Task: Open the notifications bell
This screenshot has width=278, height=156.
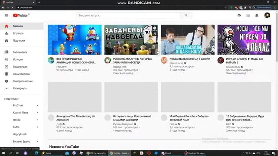Action: (257, 16)
